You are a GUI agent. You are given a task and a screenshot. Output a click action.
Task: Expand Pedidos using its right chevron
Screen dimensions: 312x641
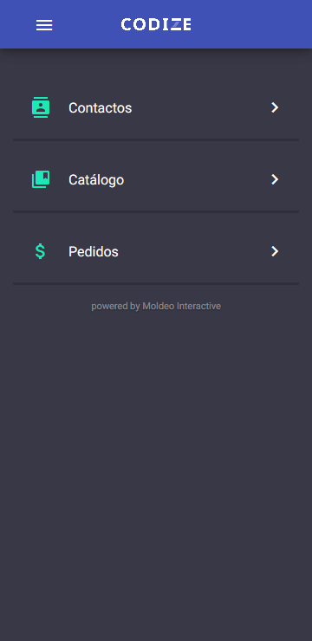275,251
